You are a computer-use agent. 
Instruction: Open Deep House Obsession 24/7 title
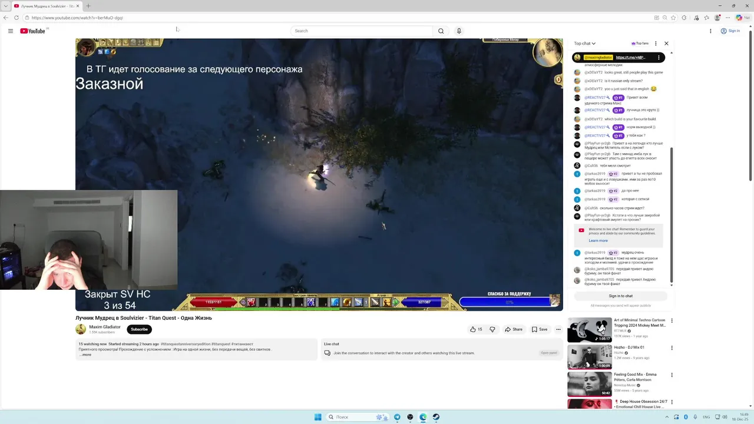tap(640, 404)
